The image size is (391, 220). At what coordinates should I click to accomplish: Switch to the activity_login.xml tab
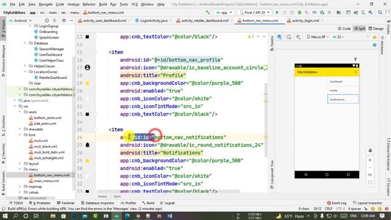[305, 21]
